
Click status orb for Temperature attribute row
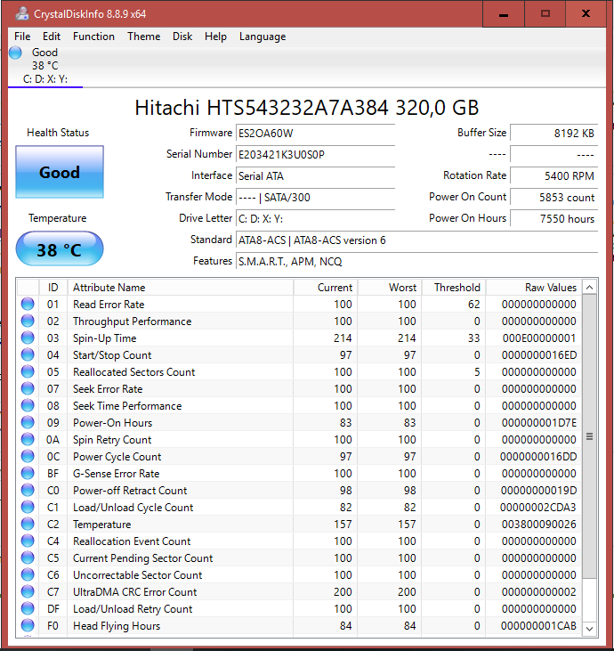click(x=28, y=524)
